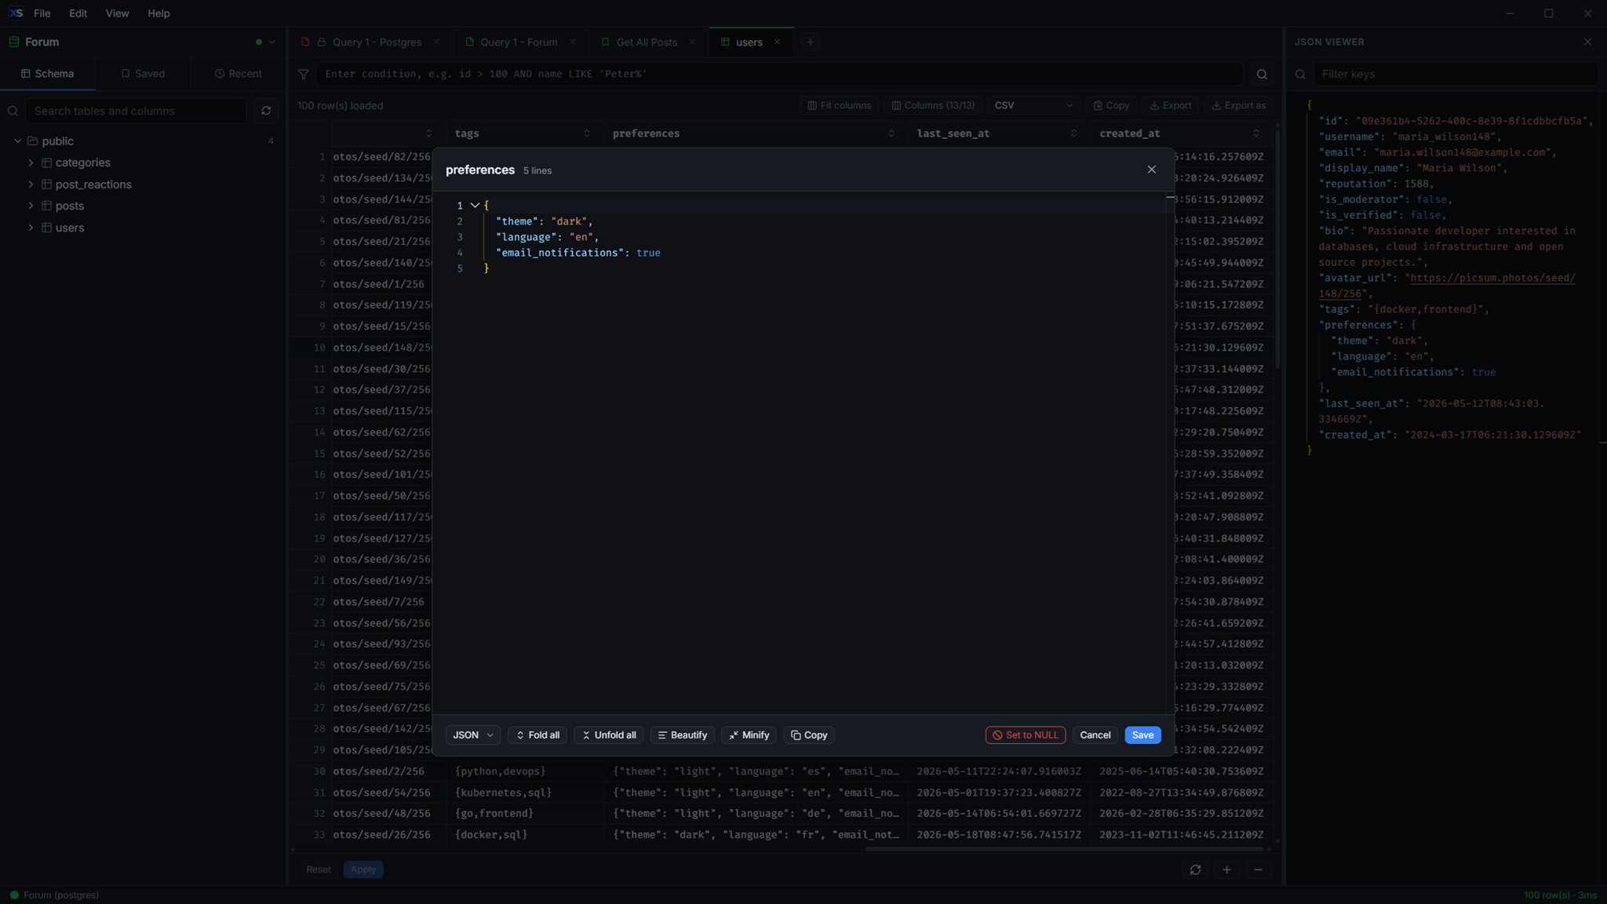Expand the posts table

[x=31, y=206]
